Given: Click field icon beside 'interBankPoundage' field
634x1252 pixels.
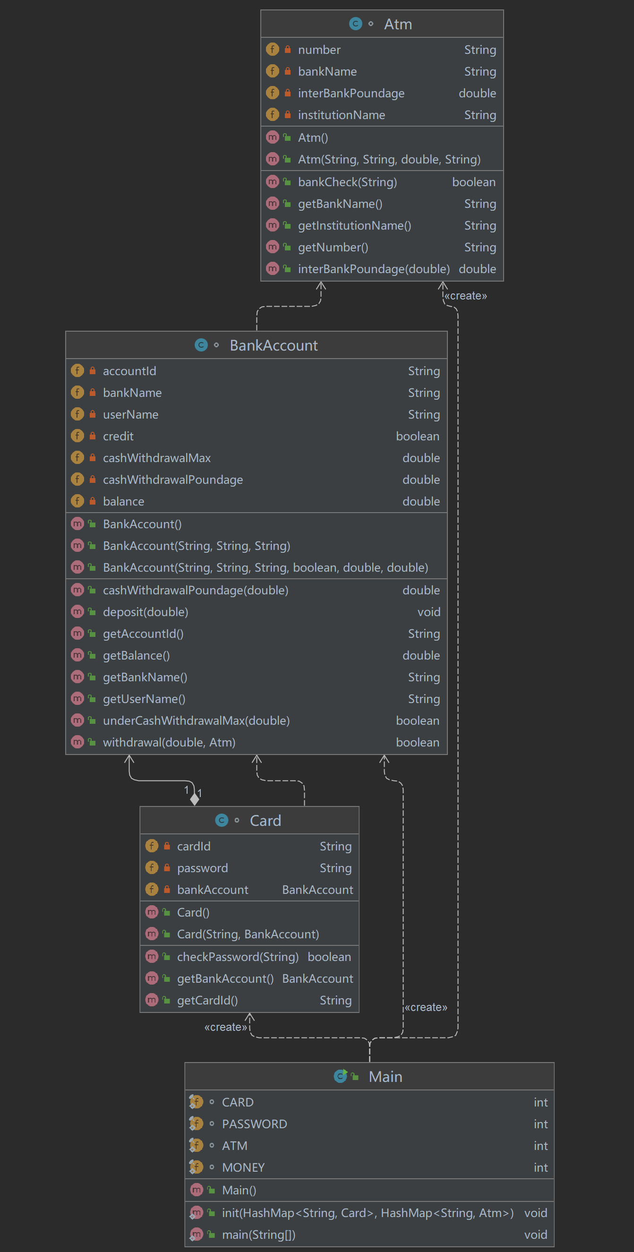Looking at the screenshot, I should (x=273, y=93).
